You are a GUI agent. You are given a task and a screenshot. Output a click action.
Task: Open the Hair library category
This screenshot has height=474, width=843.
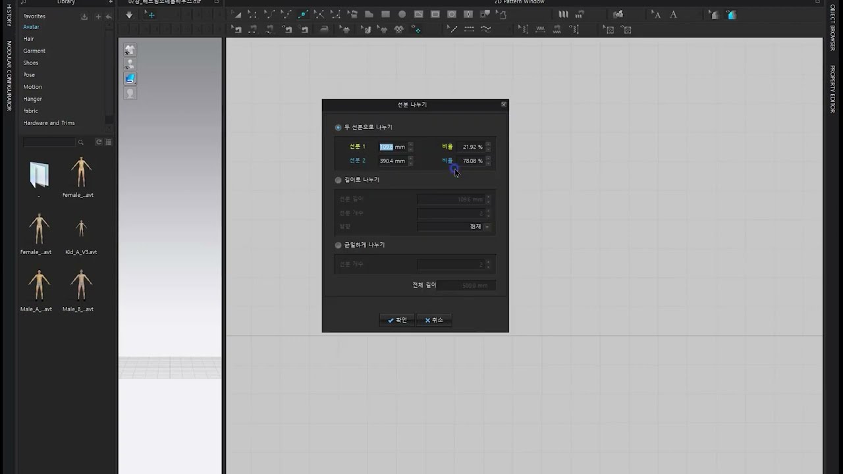(x=28, y=39)
